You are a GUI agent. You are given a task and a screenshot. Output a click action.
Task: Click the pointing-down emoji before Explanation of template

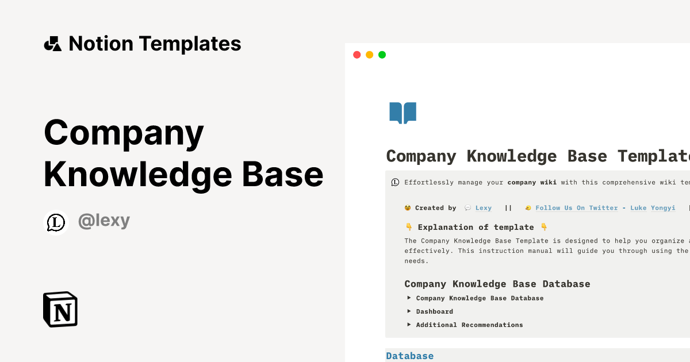(408, 226)
